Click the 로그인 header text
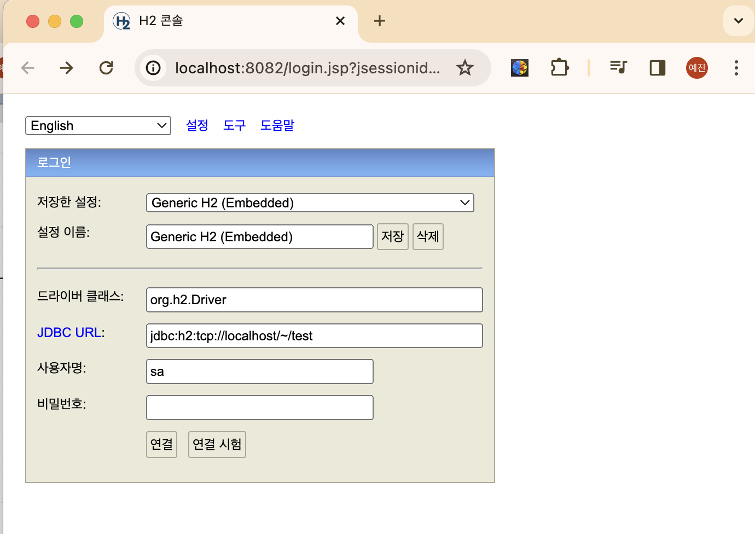This screenshot has width=755, height=534. tap(54, 162)
